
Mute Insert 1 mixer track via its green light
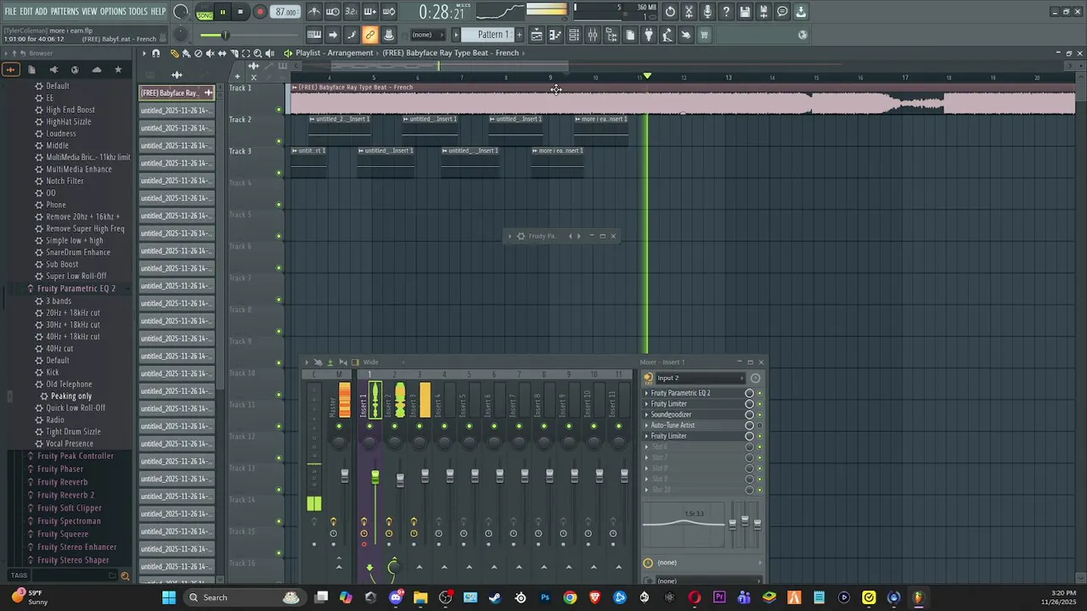369,426
